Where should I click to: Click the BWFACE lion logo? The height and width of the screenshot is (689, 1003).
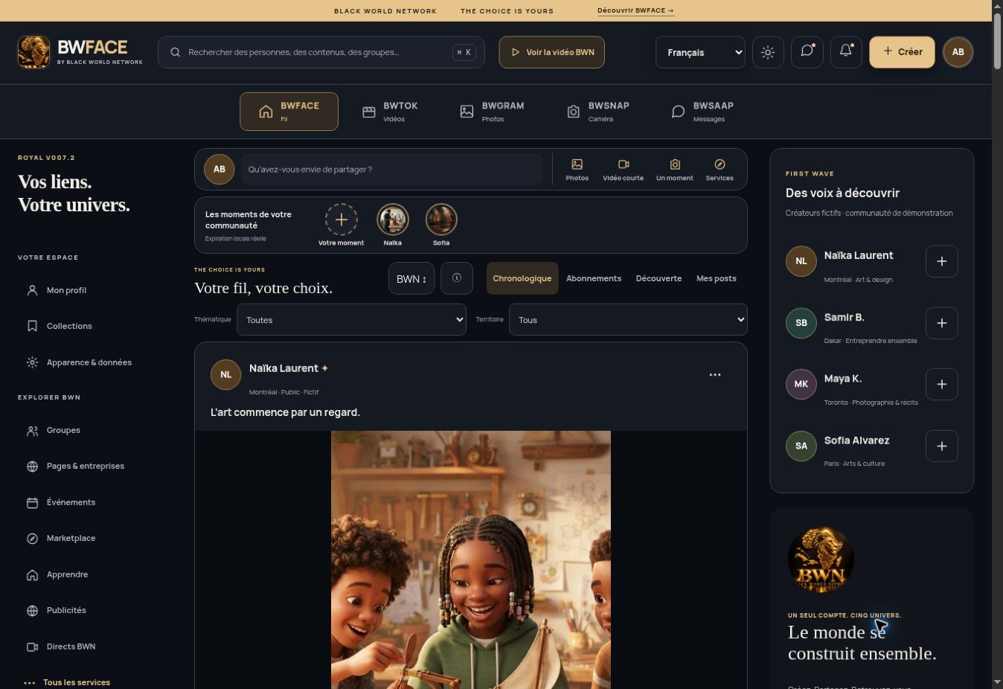click(x=33, y=52)
